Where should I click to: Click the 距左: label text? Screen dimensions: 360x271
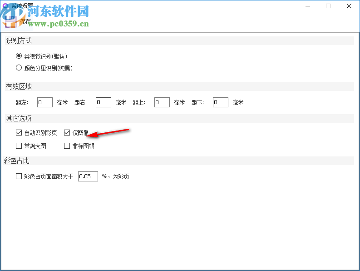[x=22, y=103]
